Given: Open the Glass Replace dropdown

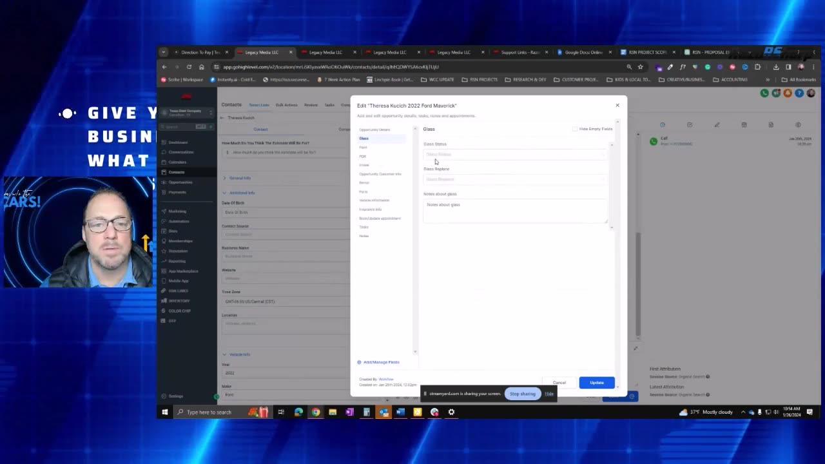Looking at the screenshot, I should coord(514,179).
